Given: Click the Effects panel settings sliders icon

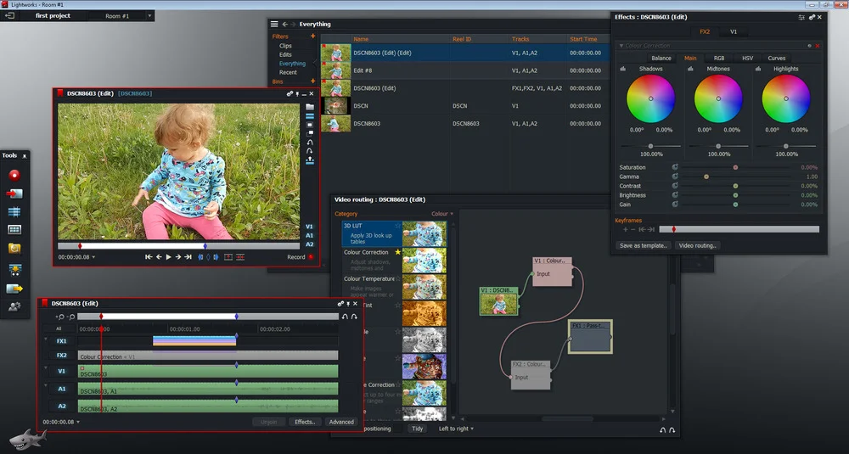Looking at the screenshot, I should [x=801, y=17].
